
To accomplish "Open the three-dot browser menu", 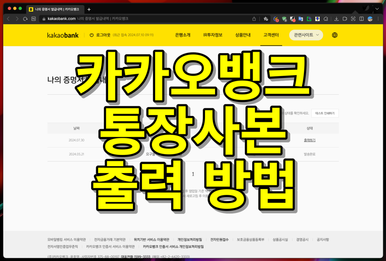I will 378,19.
